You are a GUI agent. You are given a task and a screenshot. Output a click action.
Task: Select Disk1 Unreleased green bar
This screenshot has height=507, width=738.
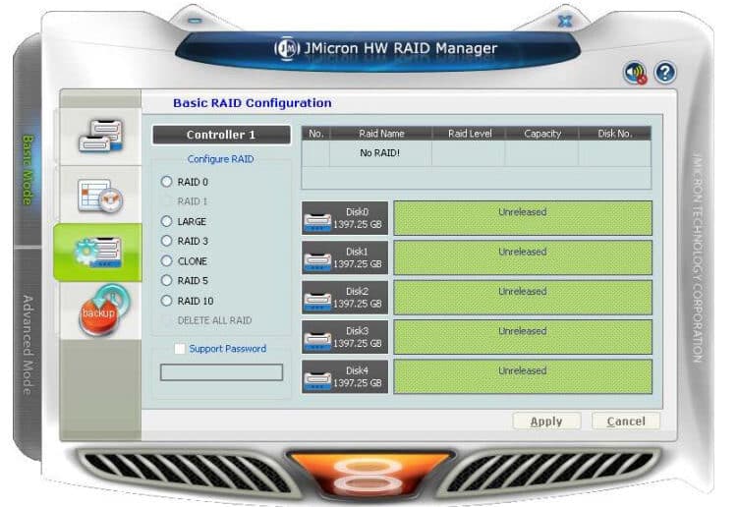[523, 257]
